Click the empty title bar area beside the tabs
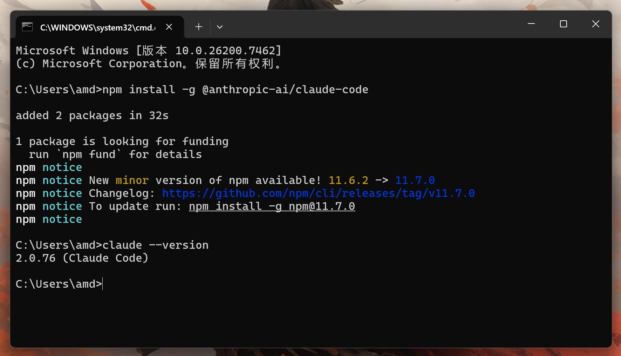This screenshot has height=356, width=621. (x=368, y=25)
